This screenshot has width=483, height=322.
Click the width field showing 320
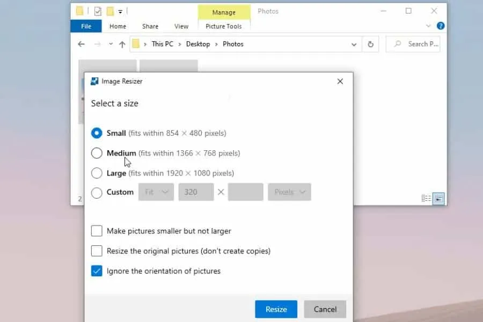pos(195,192)
